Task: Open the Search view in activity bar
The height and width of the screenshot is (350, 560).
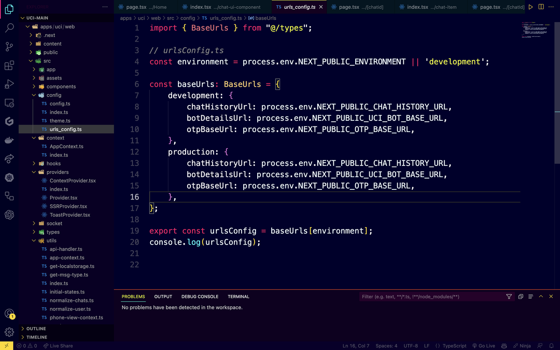Action: pos(9,28)
